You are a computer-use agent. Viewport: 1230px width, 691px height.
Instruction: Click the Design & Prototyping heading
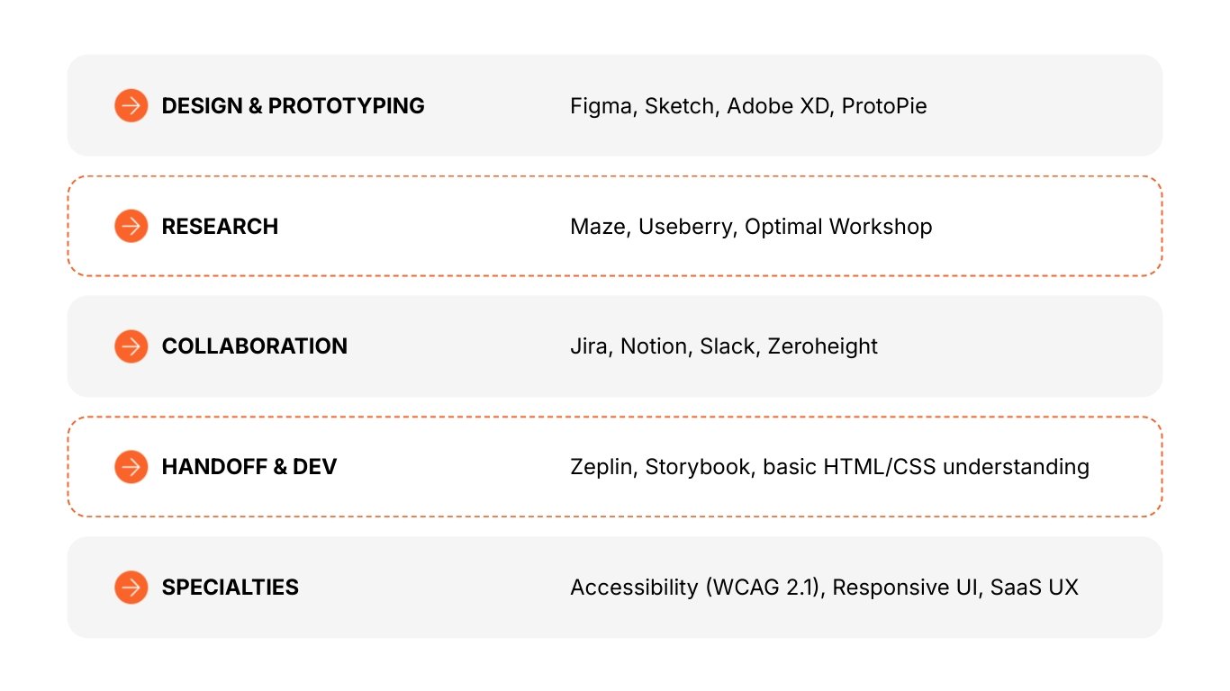click(x=293, y=106)
